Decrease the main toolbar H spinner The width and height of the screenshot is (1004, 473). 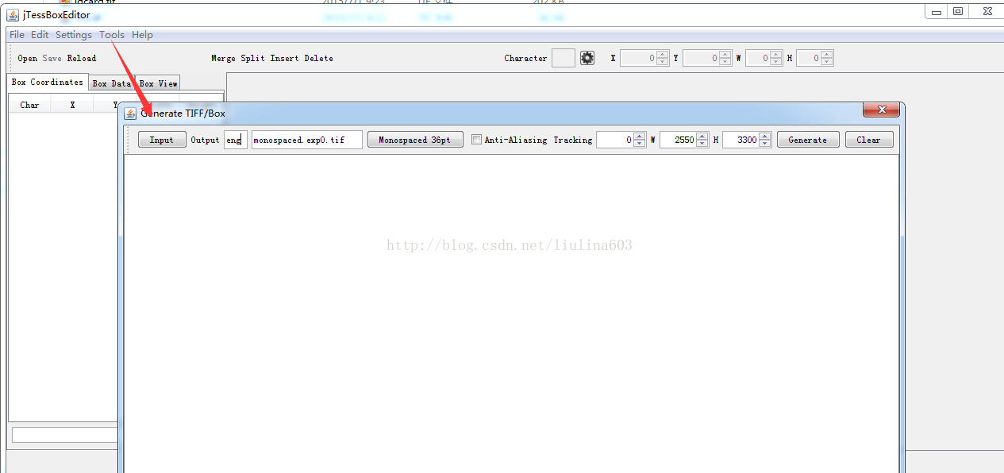[x=827, y=62]
